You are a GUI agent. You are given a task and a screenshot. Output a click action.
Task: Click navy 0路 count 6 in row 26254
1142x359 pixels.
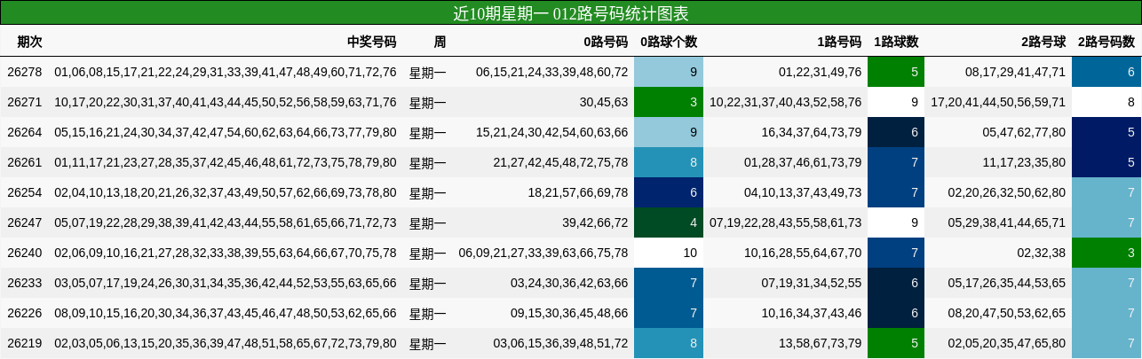[668, 192]
